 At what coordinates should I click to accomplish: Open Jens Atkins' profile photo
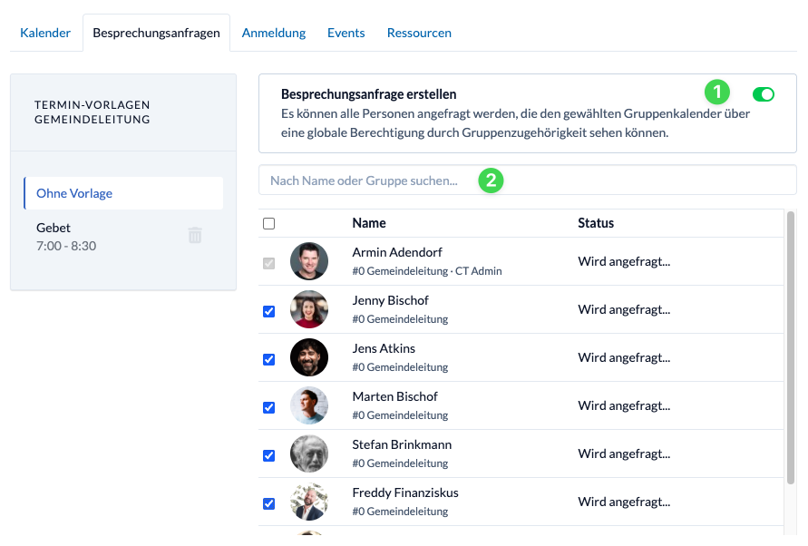tap(309, 357)
